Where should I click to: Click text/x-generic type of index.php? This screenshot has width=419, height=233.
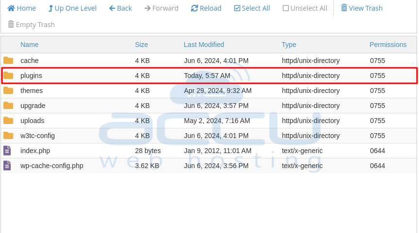click(302, 151)
